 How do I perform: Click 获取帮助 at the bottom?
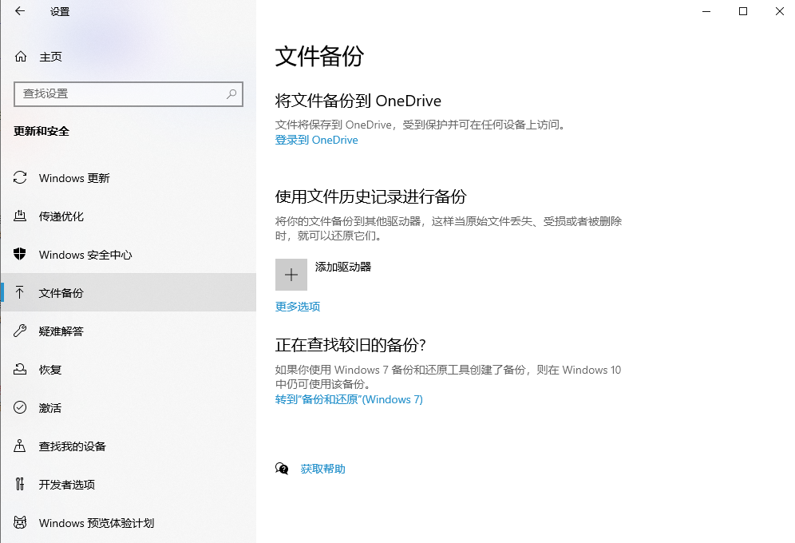(x=322, y=469)
